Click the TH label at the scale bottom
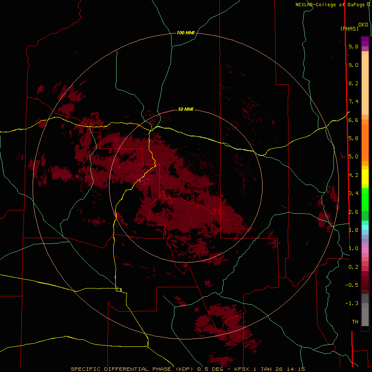Image resolution: width=372 pixels, height=372 pixels. (355, 322)
